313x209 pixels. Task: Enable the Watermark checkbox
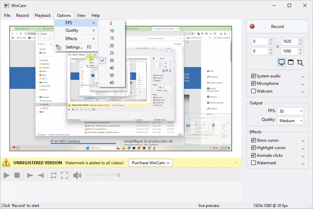point(253,163)
